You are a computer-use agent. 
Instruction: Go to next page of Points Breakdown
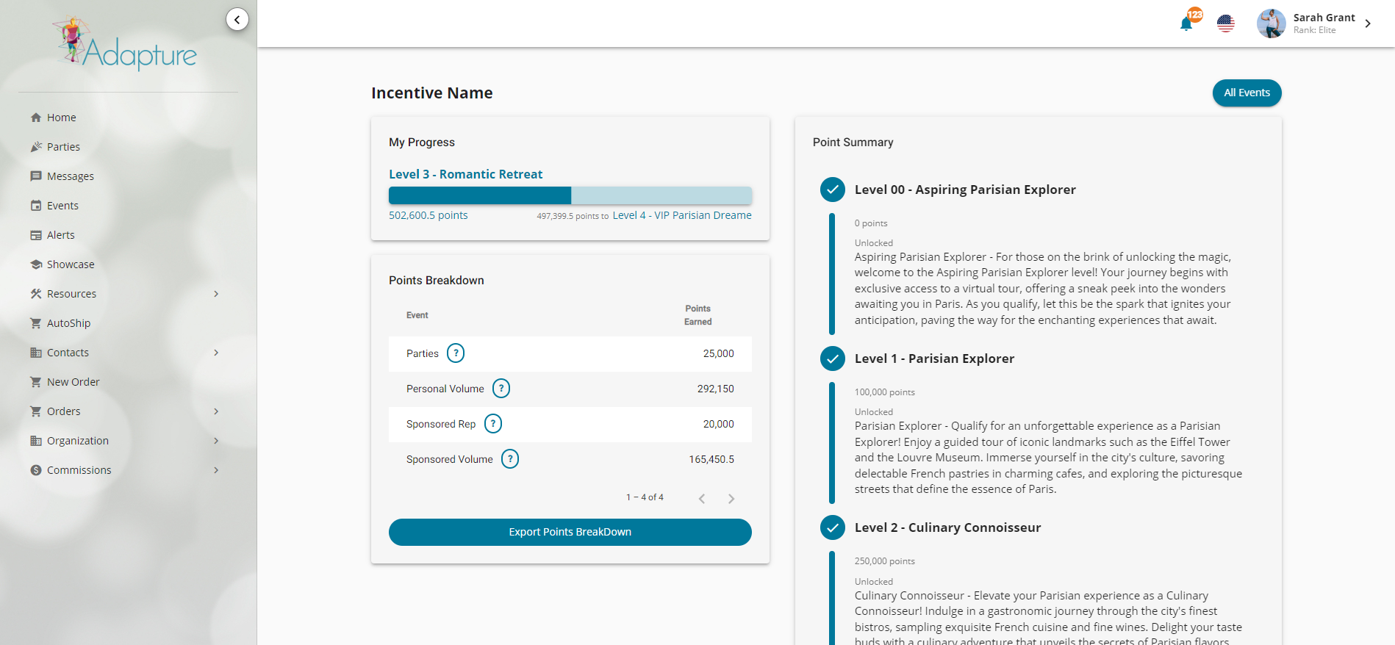coord(731,499)
